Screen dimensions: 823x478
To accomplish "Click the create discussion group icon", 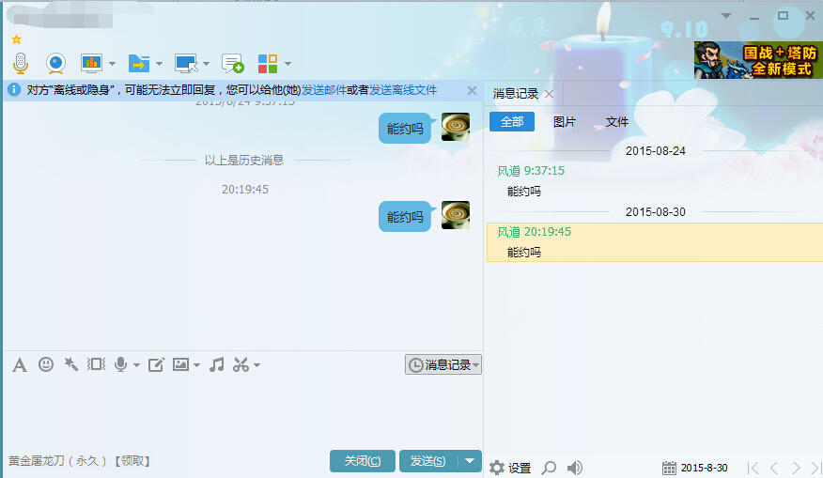I will tap(232, 63).
